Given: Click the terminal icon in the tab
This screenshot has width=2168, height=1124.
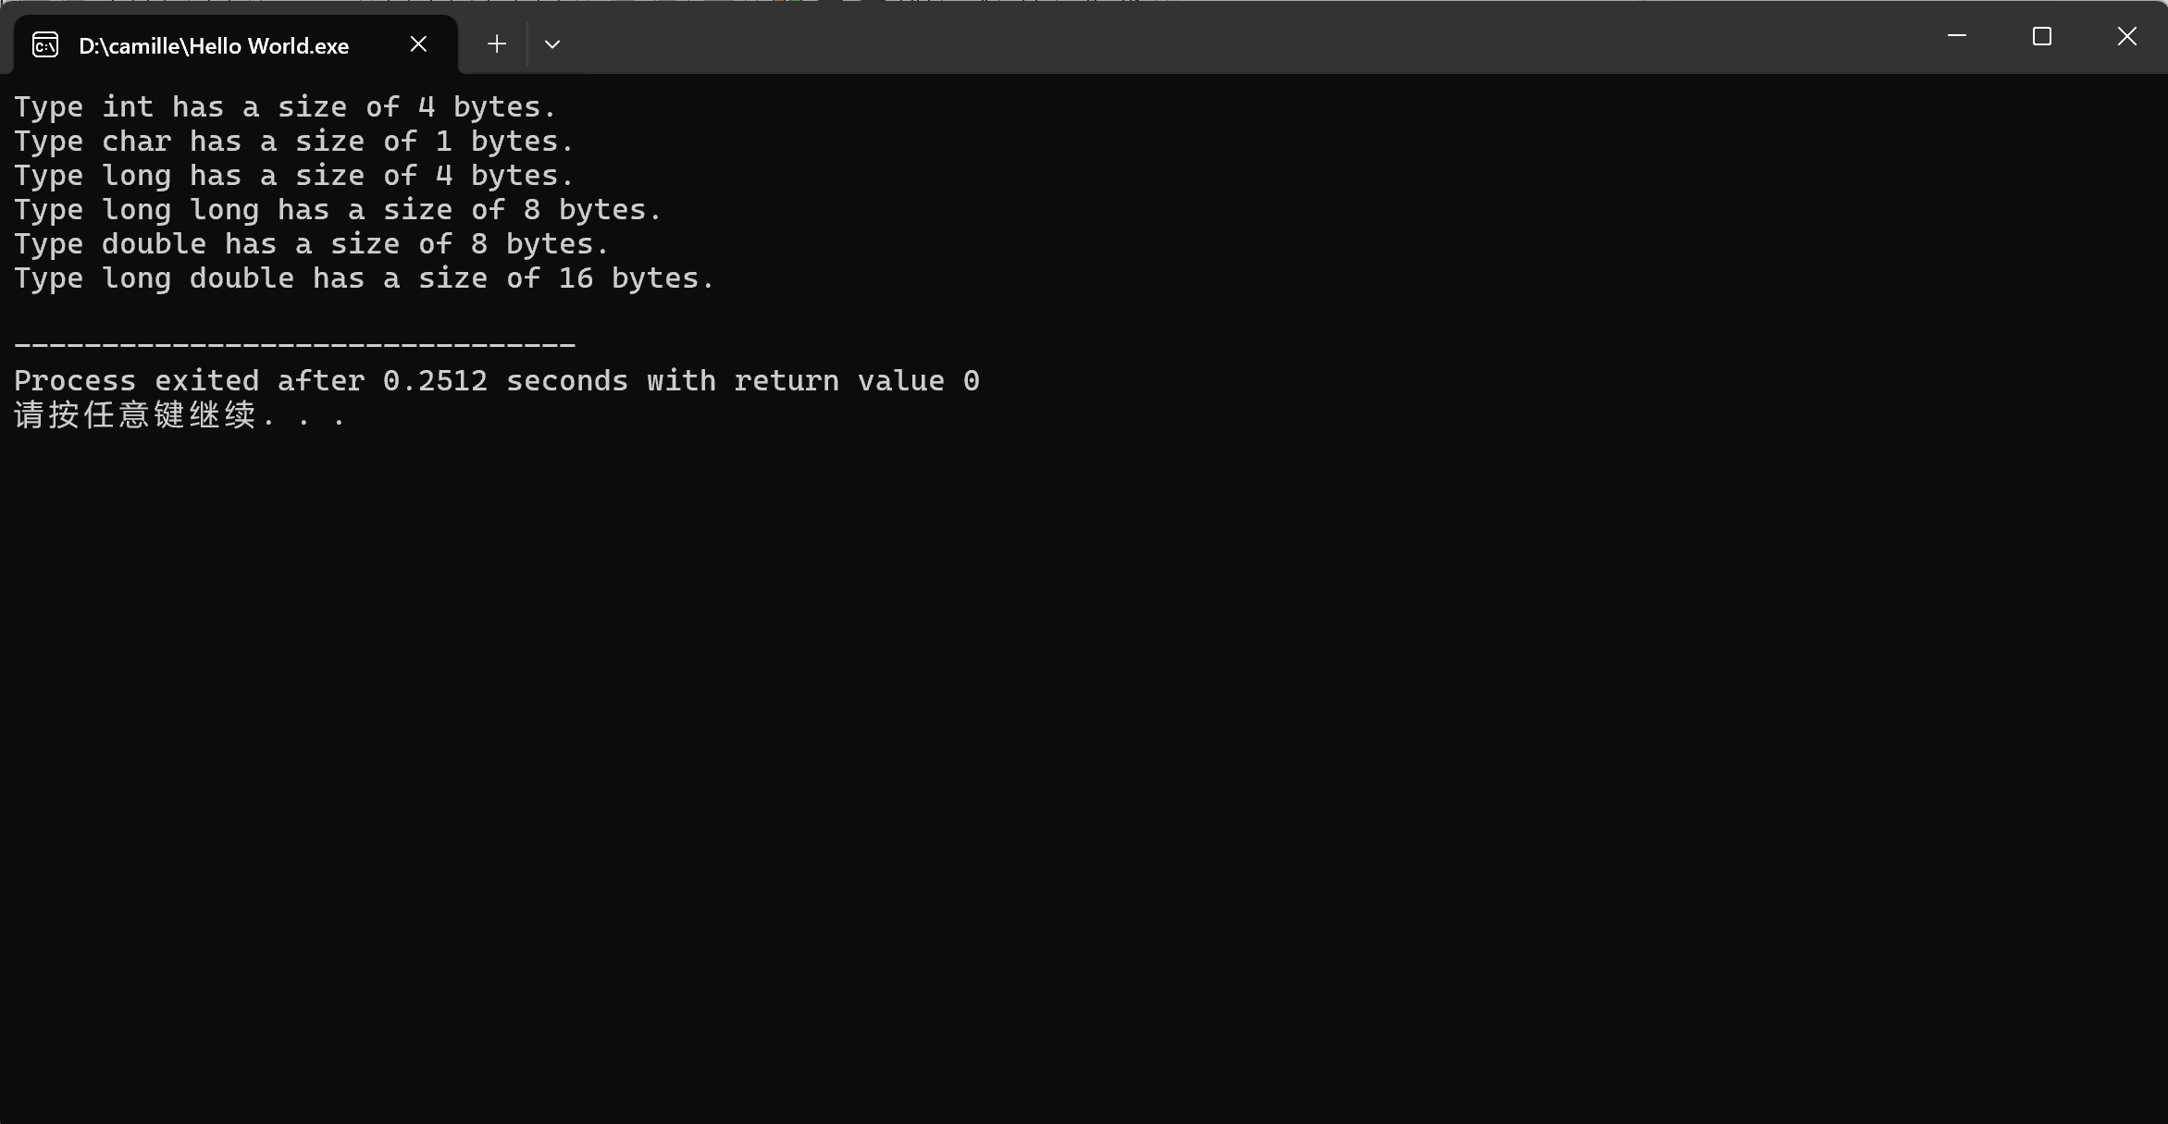Looking at the screenshot, I should (x=45, y=44).
